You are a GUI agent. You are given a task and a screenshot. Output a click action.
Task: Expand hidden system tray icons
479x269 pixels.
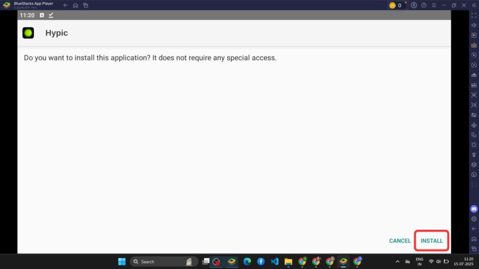tap(397, 262)
